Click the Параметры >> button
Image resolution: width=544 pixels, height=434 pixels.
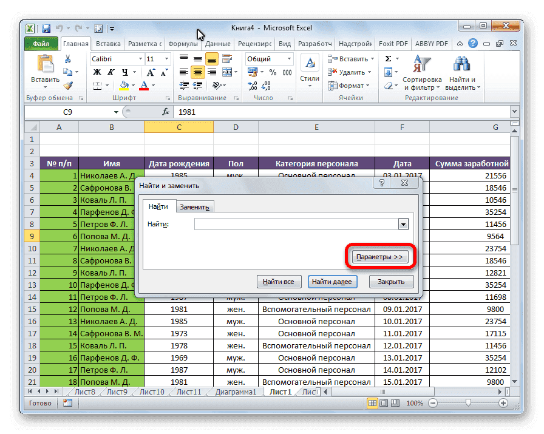380,257
